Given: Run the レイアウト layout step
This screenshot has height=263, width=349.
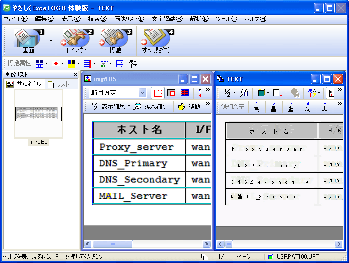Looking at the screenshot, I should tap(77, 41).
